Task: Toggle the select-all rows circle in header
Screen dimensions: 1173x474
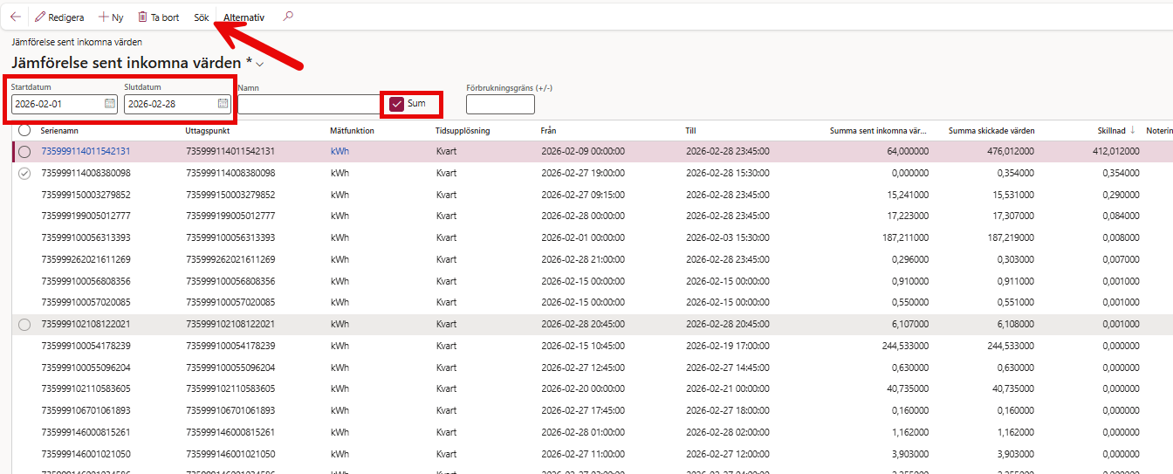Action: coord(24,130)
